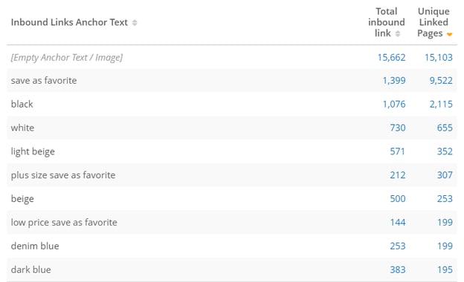Open 307 unique pages for plus size
Viewport: 464px width, 282px height.
(445, 175)
